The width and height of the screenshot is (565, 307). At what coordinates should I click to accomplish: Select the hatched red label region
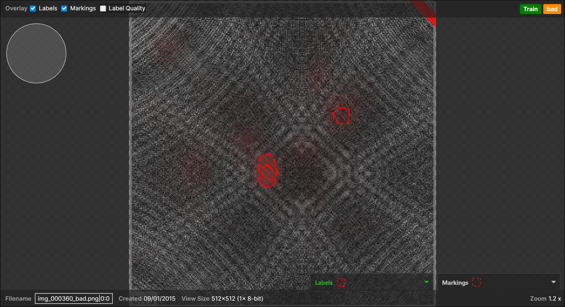268,171
